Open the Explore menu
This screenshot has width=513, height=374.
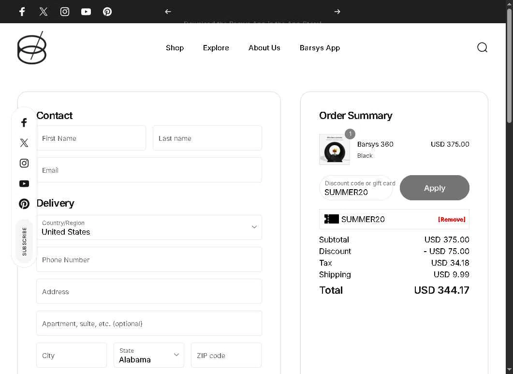[216, 48]
